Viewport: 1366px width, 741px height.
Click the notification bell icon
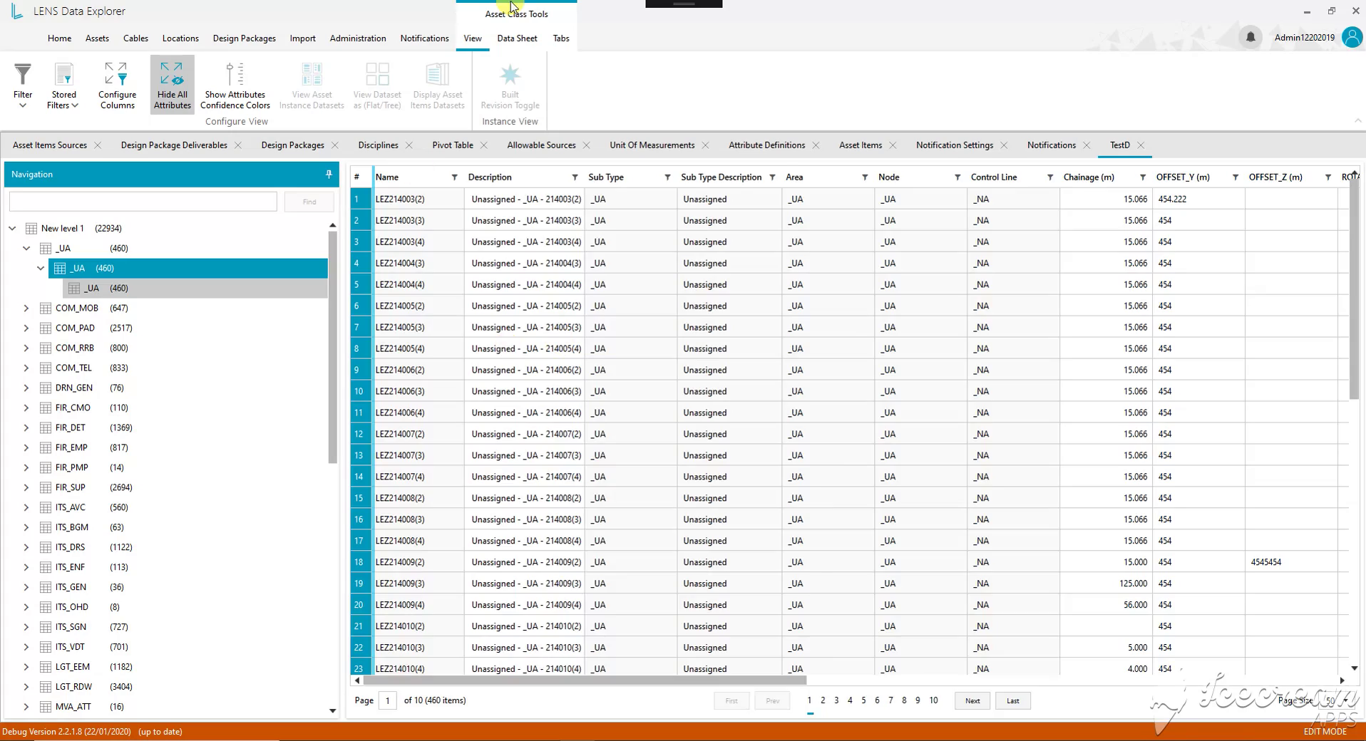(x=1250, y=37)
